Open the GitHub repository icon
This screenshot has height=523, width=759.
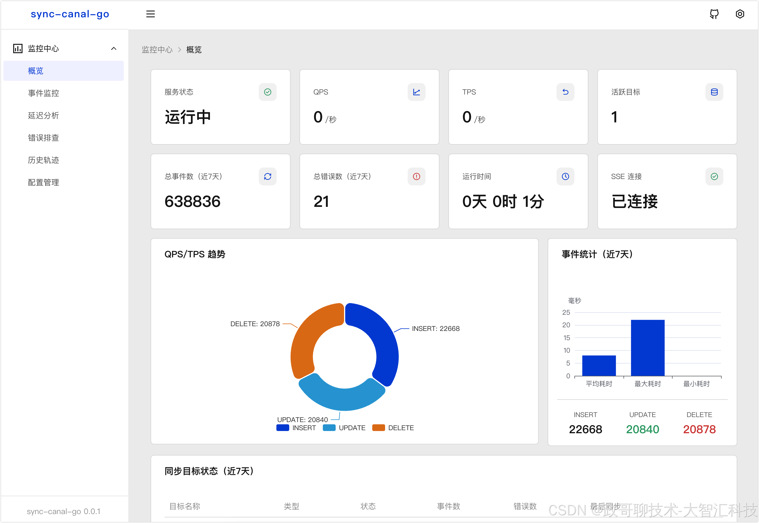[714, 14]
